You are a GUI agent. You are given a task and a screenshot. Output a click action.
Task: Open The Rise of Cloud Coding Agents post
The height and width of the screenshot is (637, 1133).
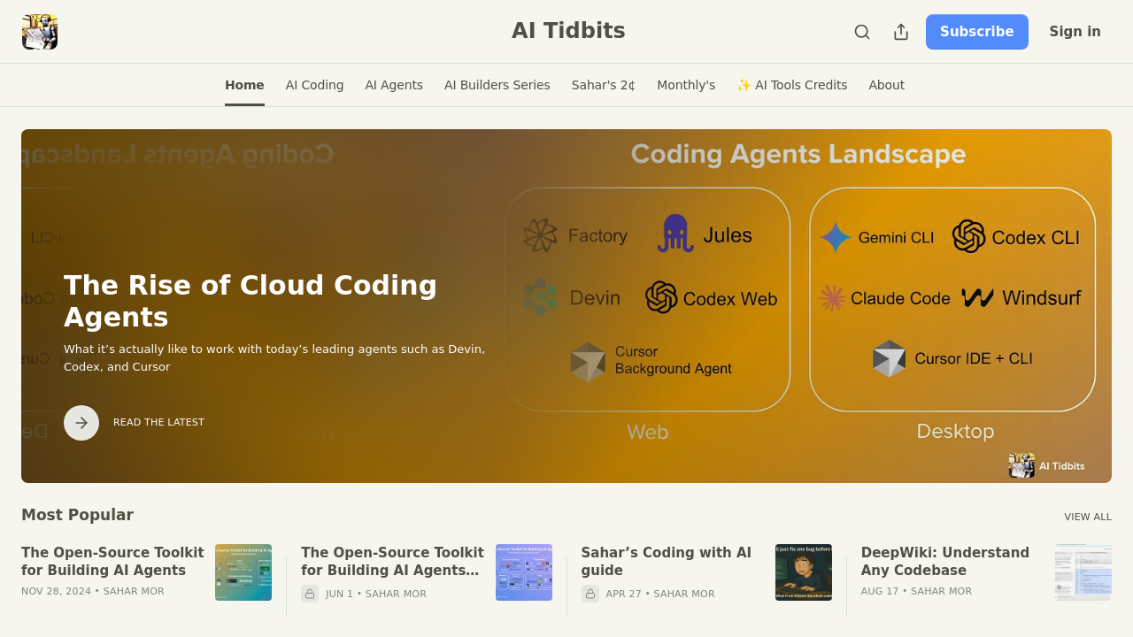(x=250, y=301)
